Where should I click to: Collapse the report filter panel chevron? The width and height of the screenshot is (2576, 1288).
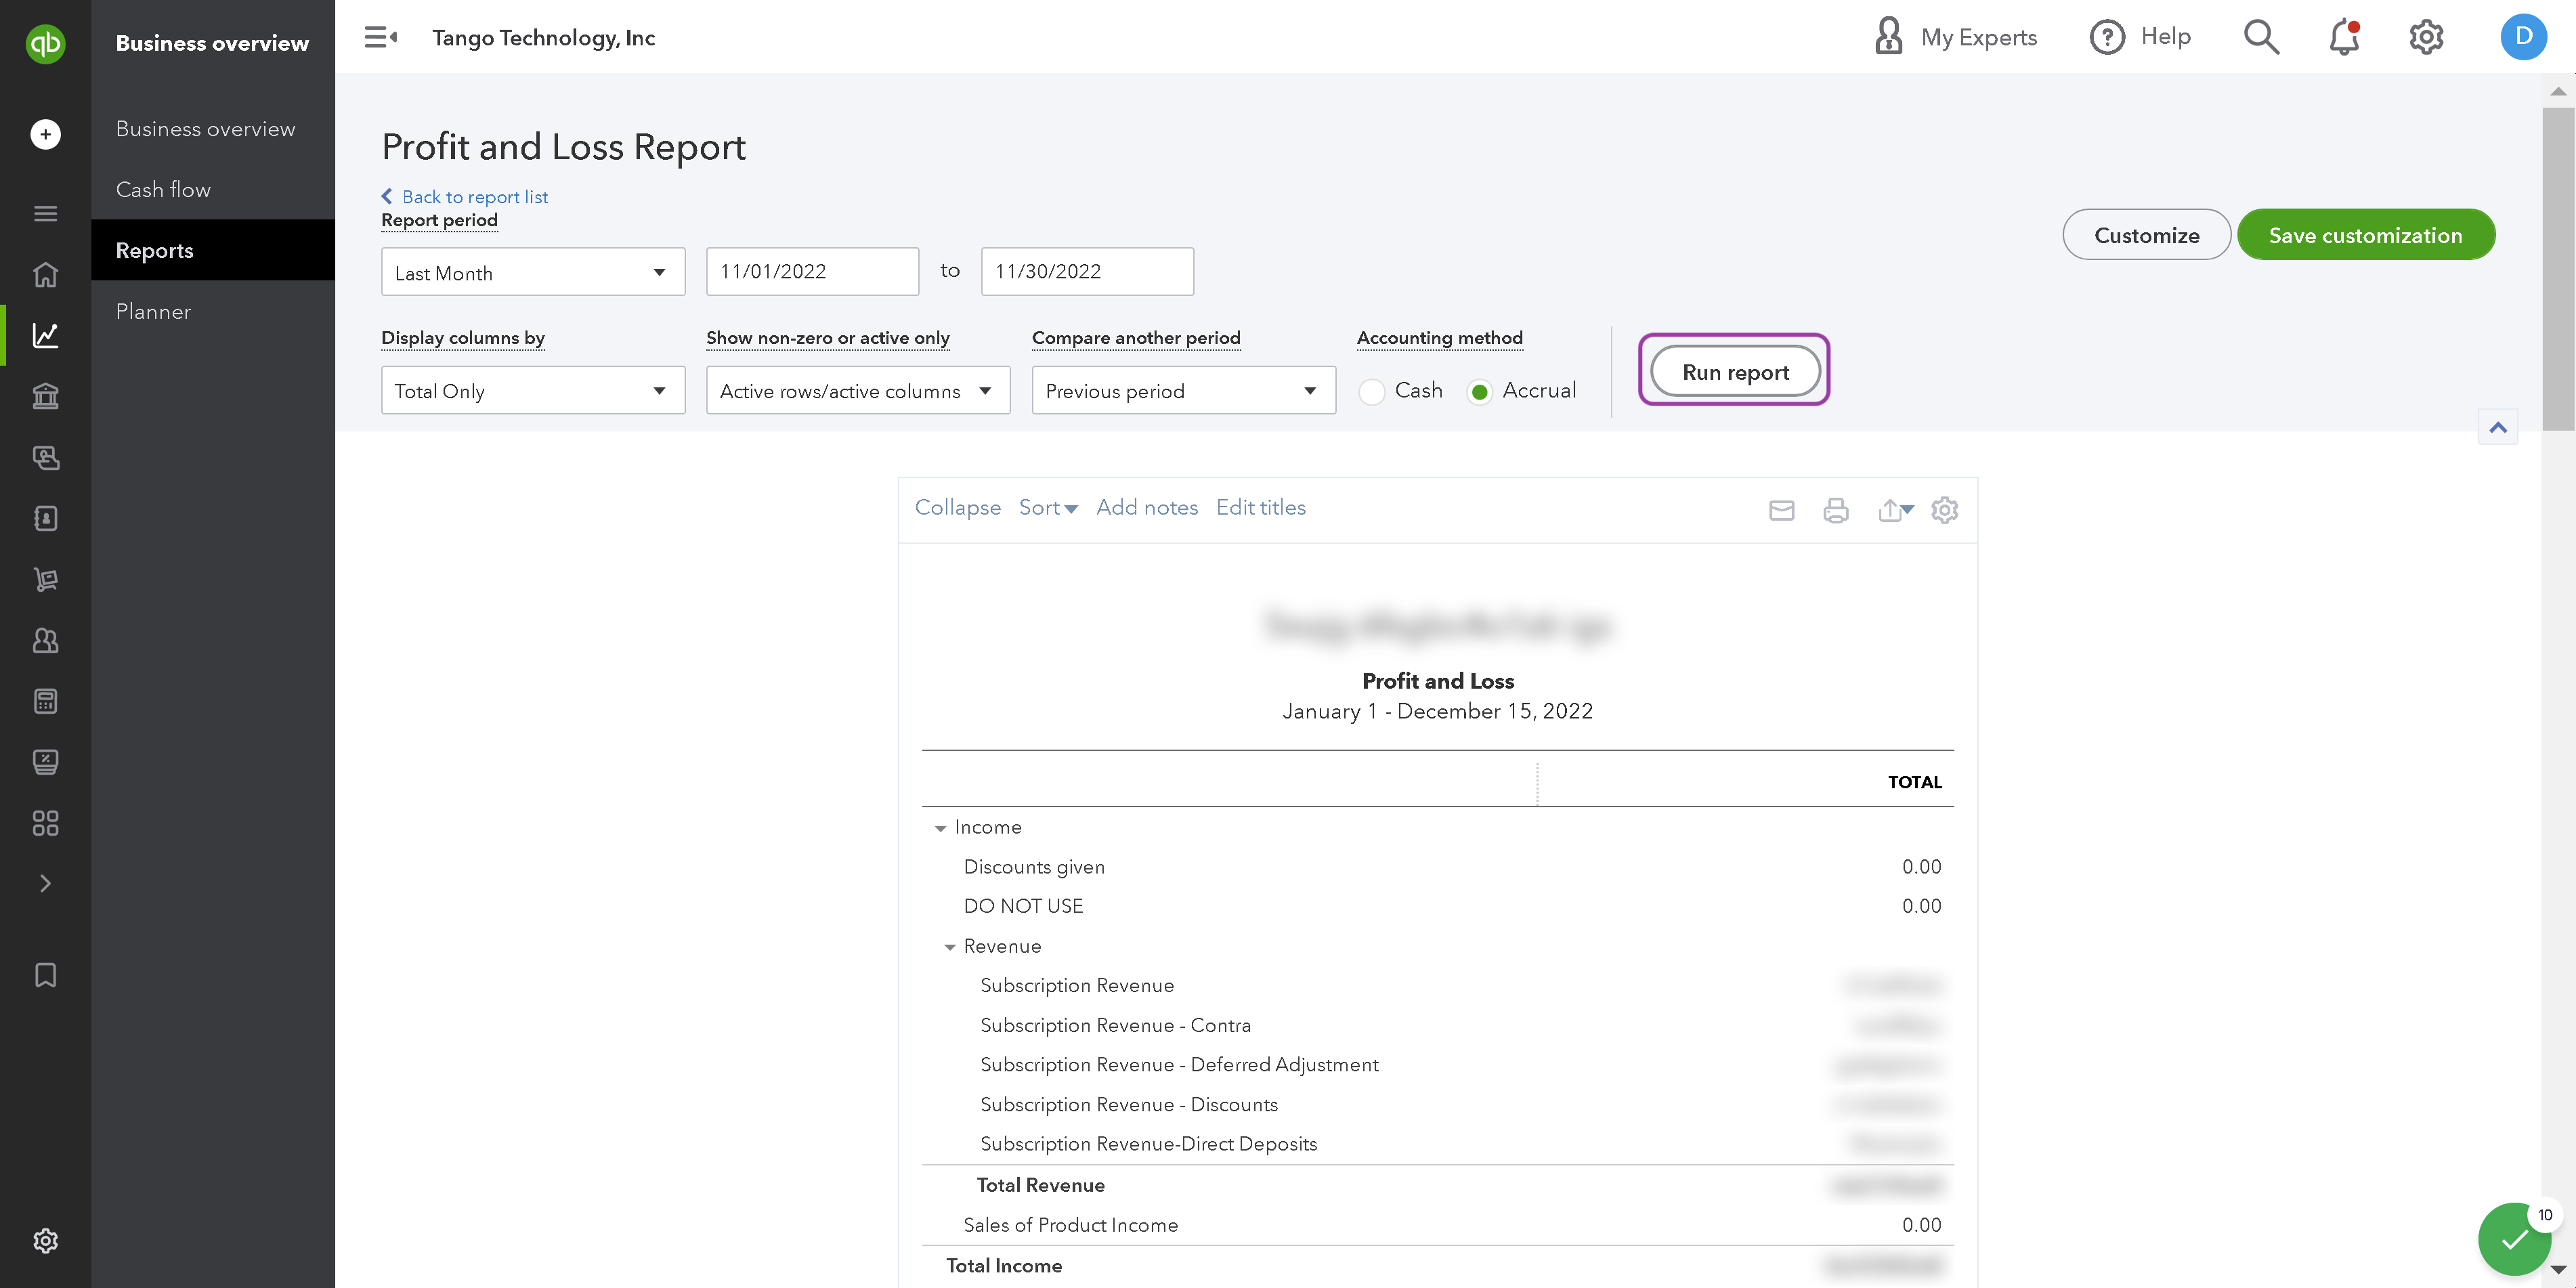click(x=2498, y=427)
